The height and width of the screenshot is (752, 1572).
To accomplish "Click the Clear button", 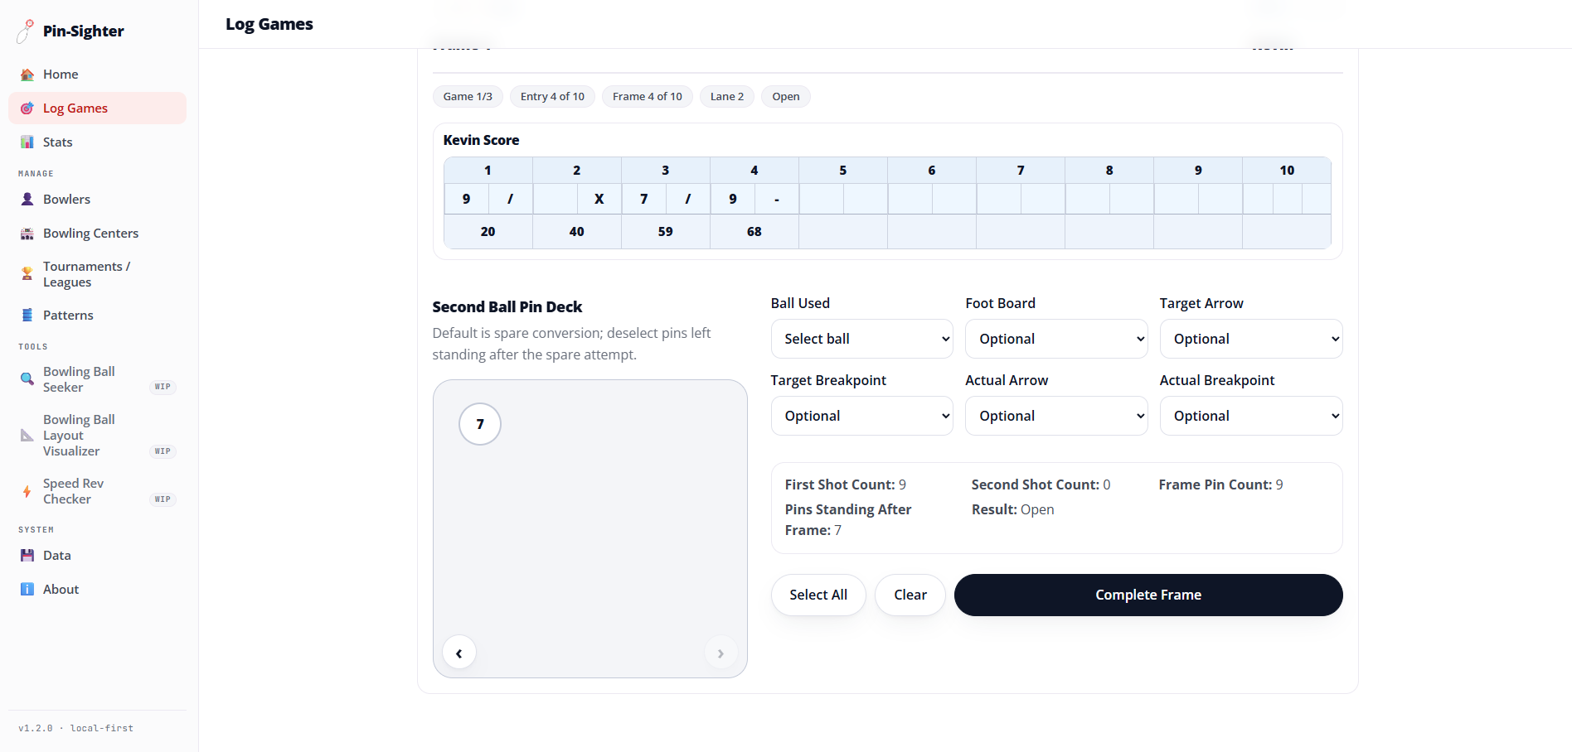I will 910,595.
